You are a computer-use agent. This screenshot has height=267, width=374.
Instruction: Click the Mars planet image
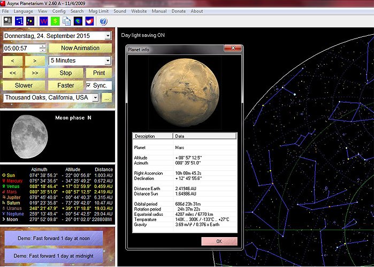[x=185, y=92]
